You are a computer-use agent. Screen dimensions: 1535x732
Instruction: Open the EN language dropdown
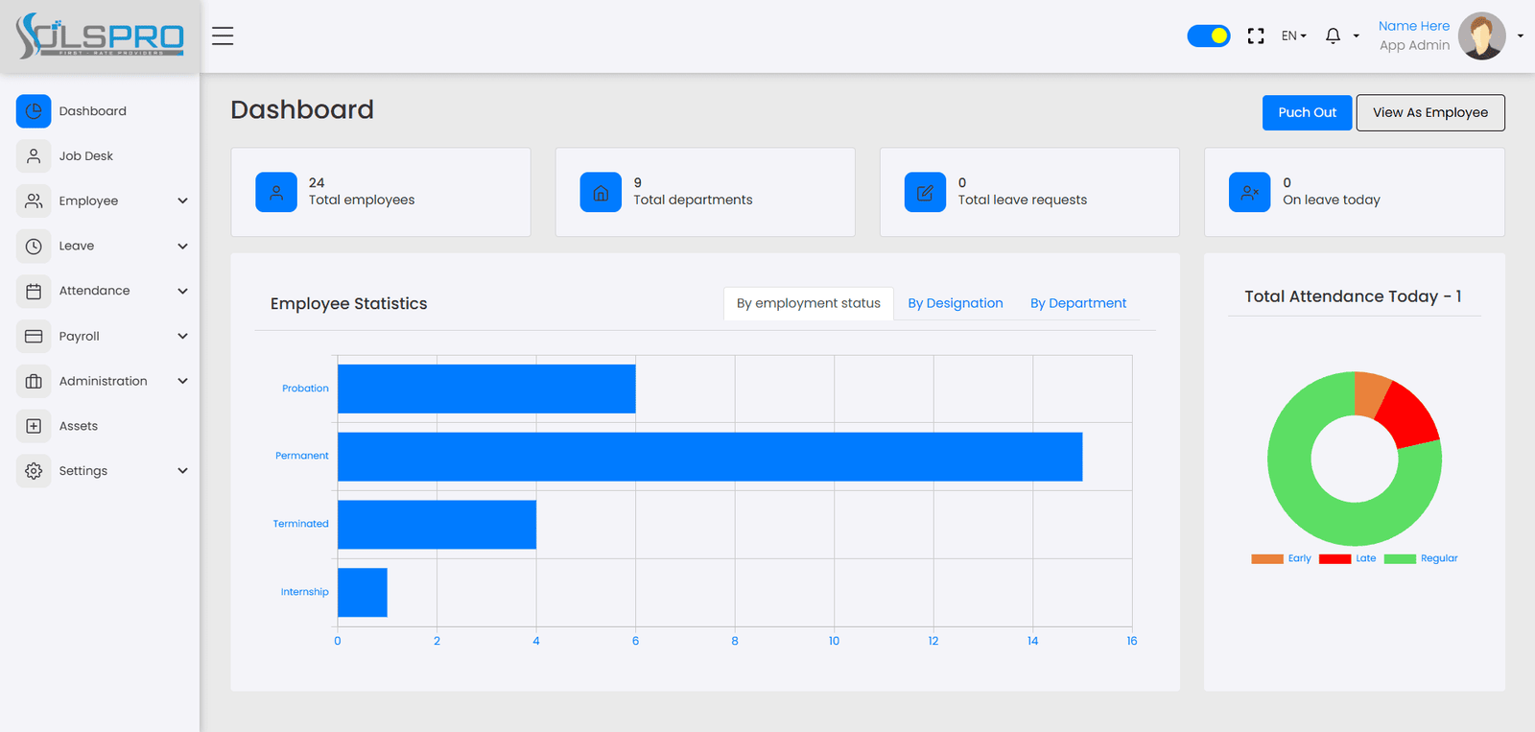tap(1294, 36)
